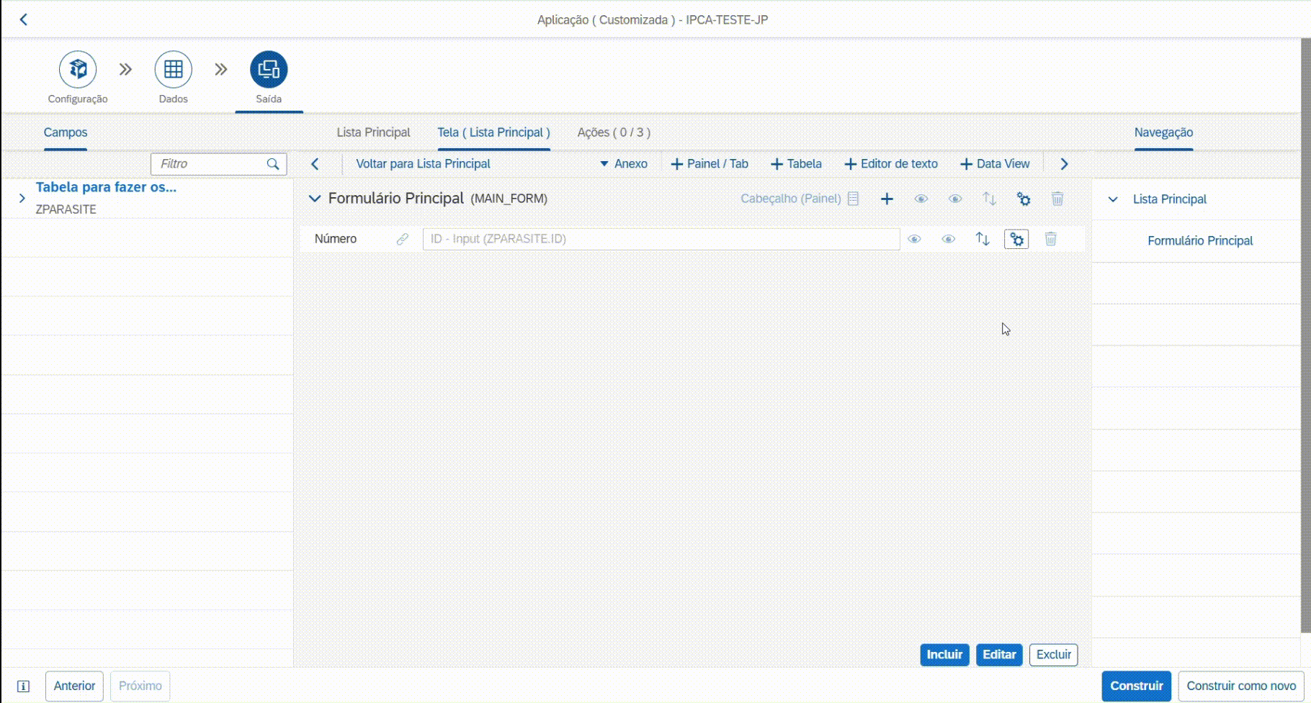Click the Construir button
1311x703 pixels.
click(x=1136, y=686)
